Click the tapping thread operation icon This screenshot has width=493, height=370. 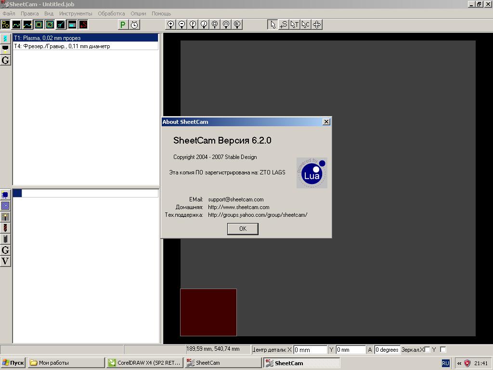[x=5, y=239]
